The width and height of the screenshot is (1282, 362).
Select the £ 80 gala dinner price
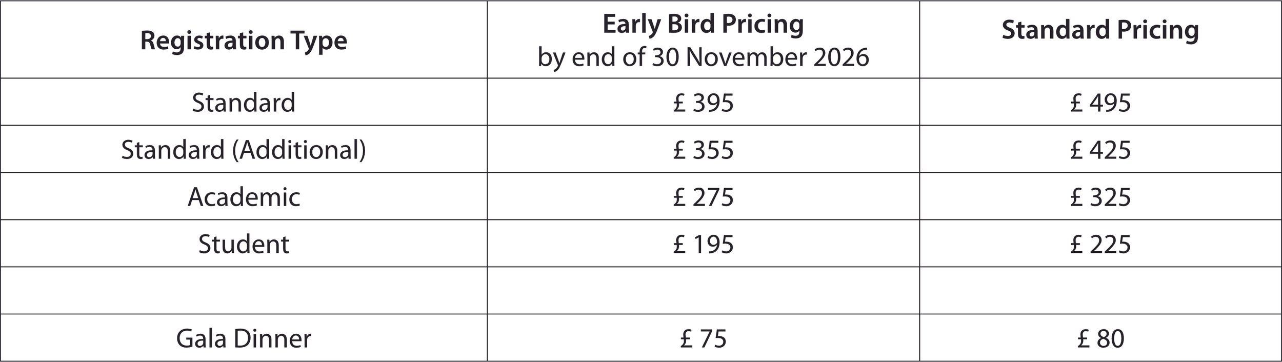coord(1100,338)
